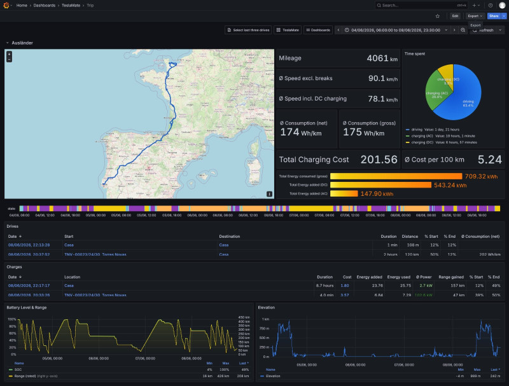Screen dimensions: 509x386
Task: Open the Dashboards list dropdown
Action: 318,30
